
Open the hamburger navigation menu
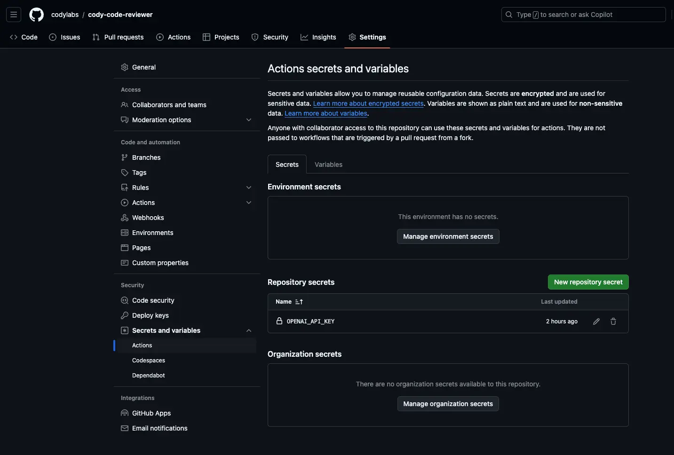click(x=14, y=15)
